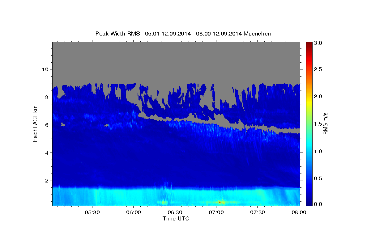Viewport: 371px width, 247px height.
Task: Click the gray no-data area above 10 km
Action: [x=176, y=56]
